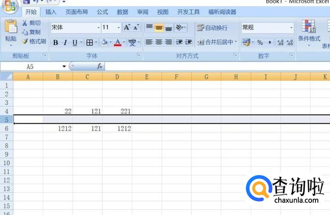Select row 6 header
Screen dimensions: 330x215
(x=6, y=128)
